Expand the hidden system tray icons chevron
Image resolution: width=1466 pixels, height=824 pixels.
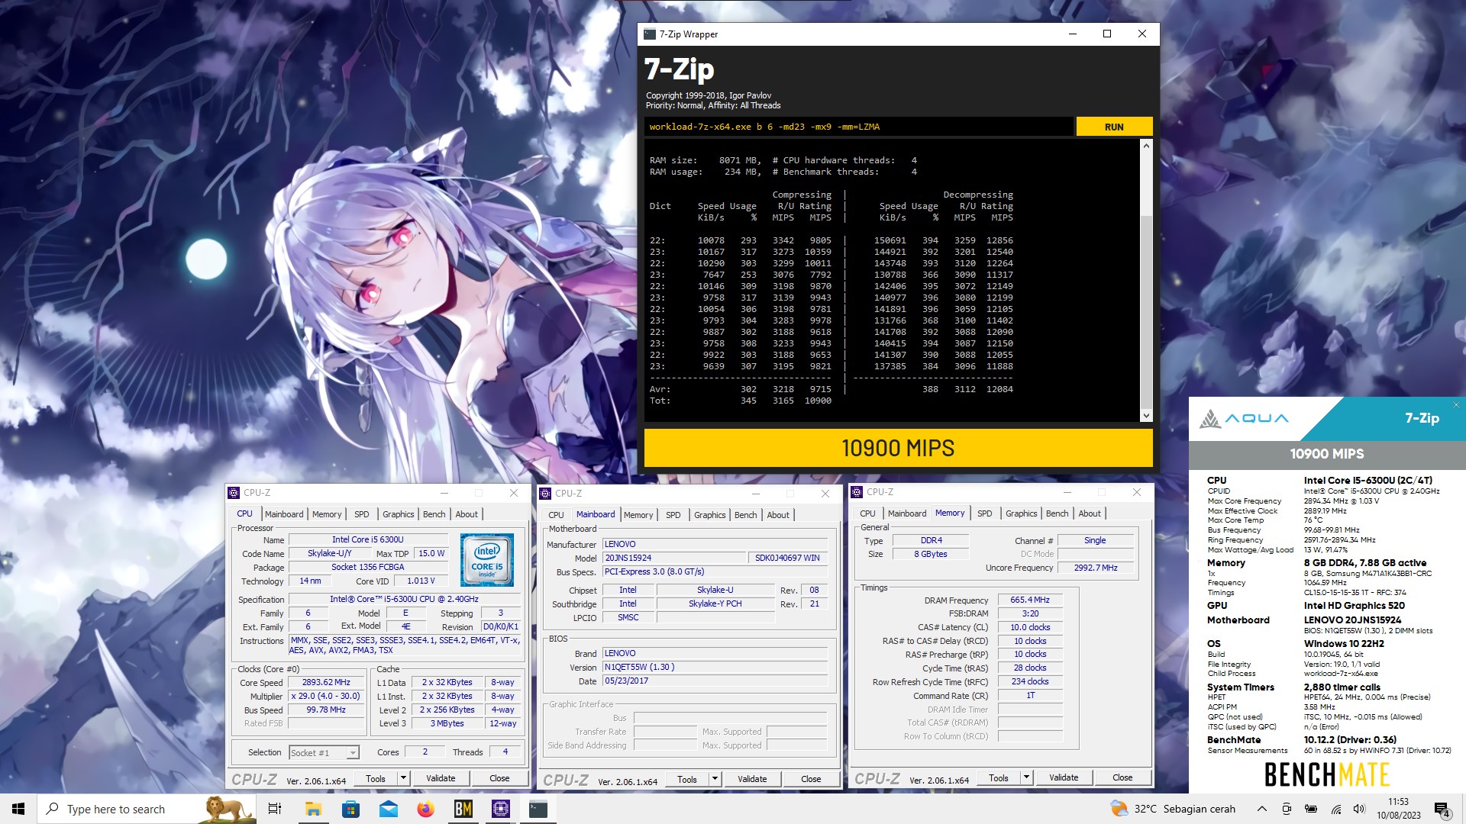pyautogui.click(x=1261, y=809)
